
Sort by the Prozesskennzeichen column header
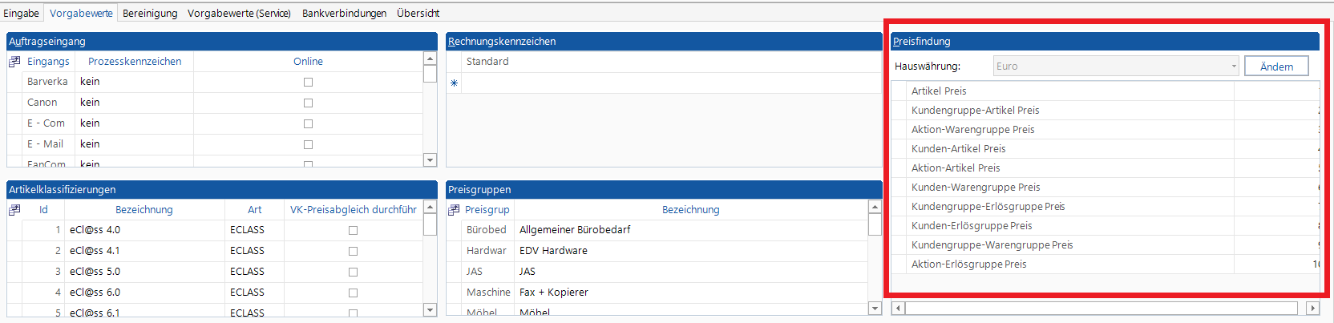click(x=135, y=62)
